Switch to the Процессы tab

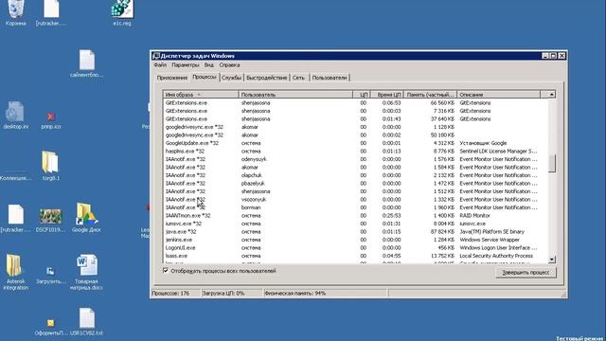[205, 77]
